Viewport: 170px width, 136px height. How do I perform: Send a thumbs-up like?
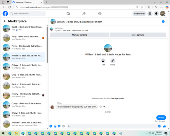(165, 126)
